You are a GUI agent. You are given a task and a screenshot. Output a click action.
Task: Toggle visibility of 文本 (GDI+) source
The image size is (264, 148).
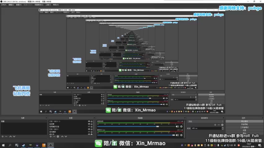[89, 129]
